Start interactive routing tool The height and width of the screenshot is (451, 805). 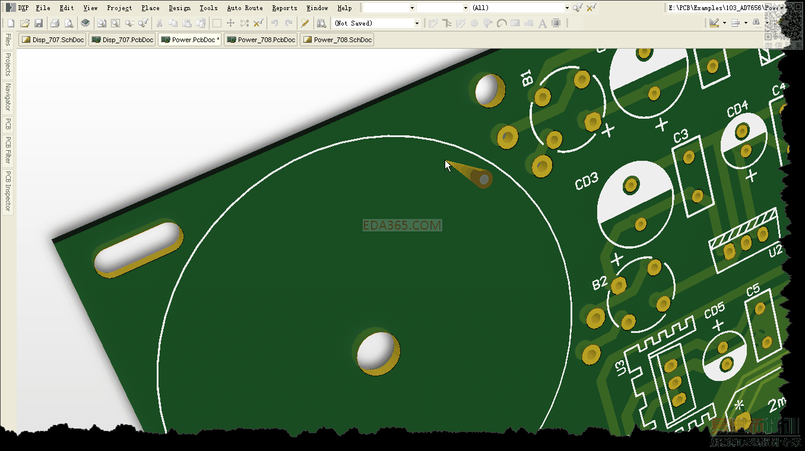[433, 23]
